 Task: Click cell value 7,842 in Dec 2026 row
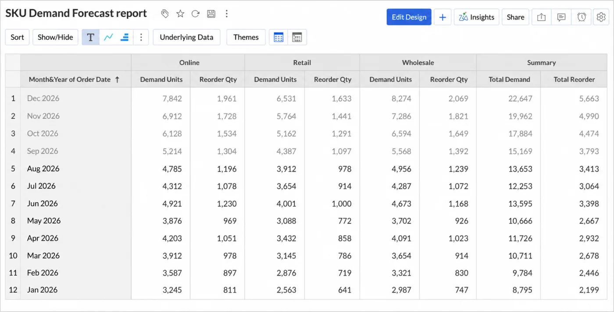(x=172, y=99)
